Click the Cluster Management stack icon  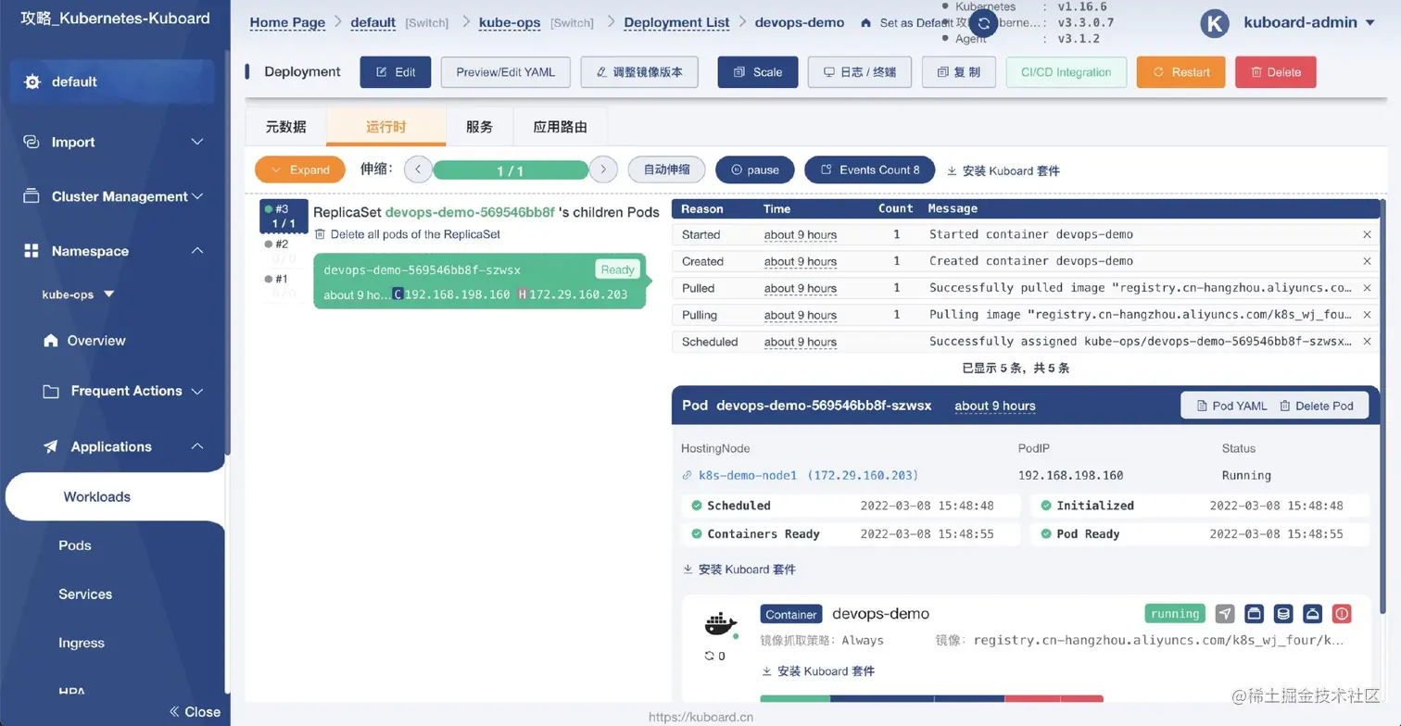31,196
